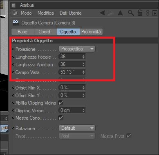Screen dimensions: 159x155
Task: Click the Attributi panel title
Action: 27,5
